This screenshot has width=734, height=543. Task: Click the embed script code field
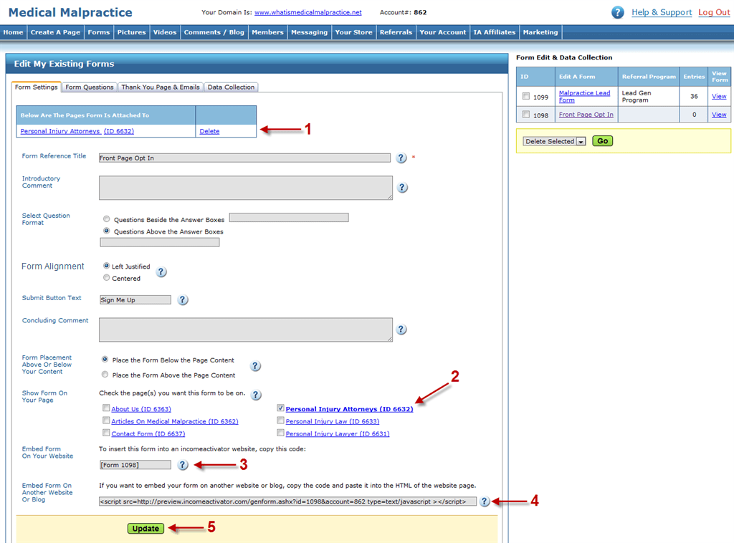click(287, 501)
